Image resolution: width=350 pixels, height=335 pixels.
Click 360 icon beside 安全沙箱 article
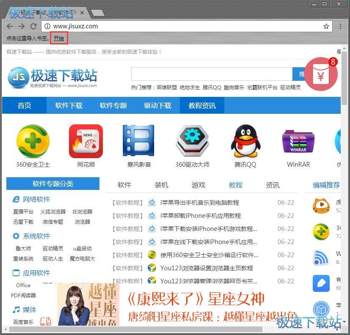click(x=152, y=255)
